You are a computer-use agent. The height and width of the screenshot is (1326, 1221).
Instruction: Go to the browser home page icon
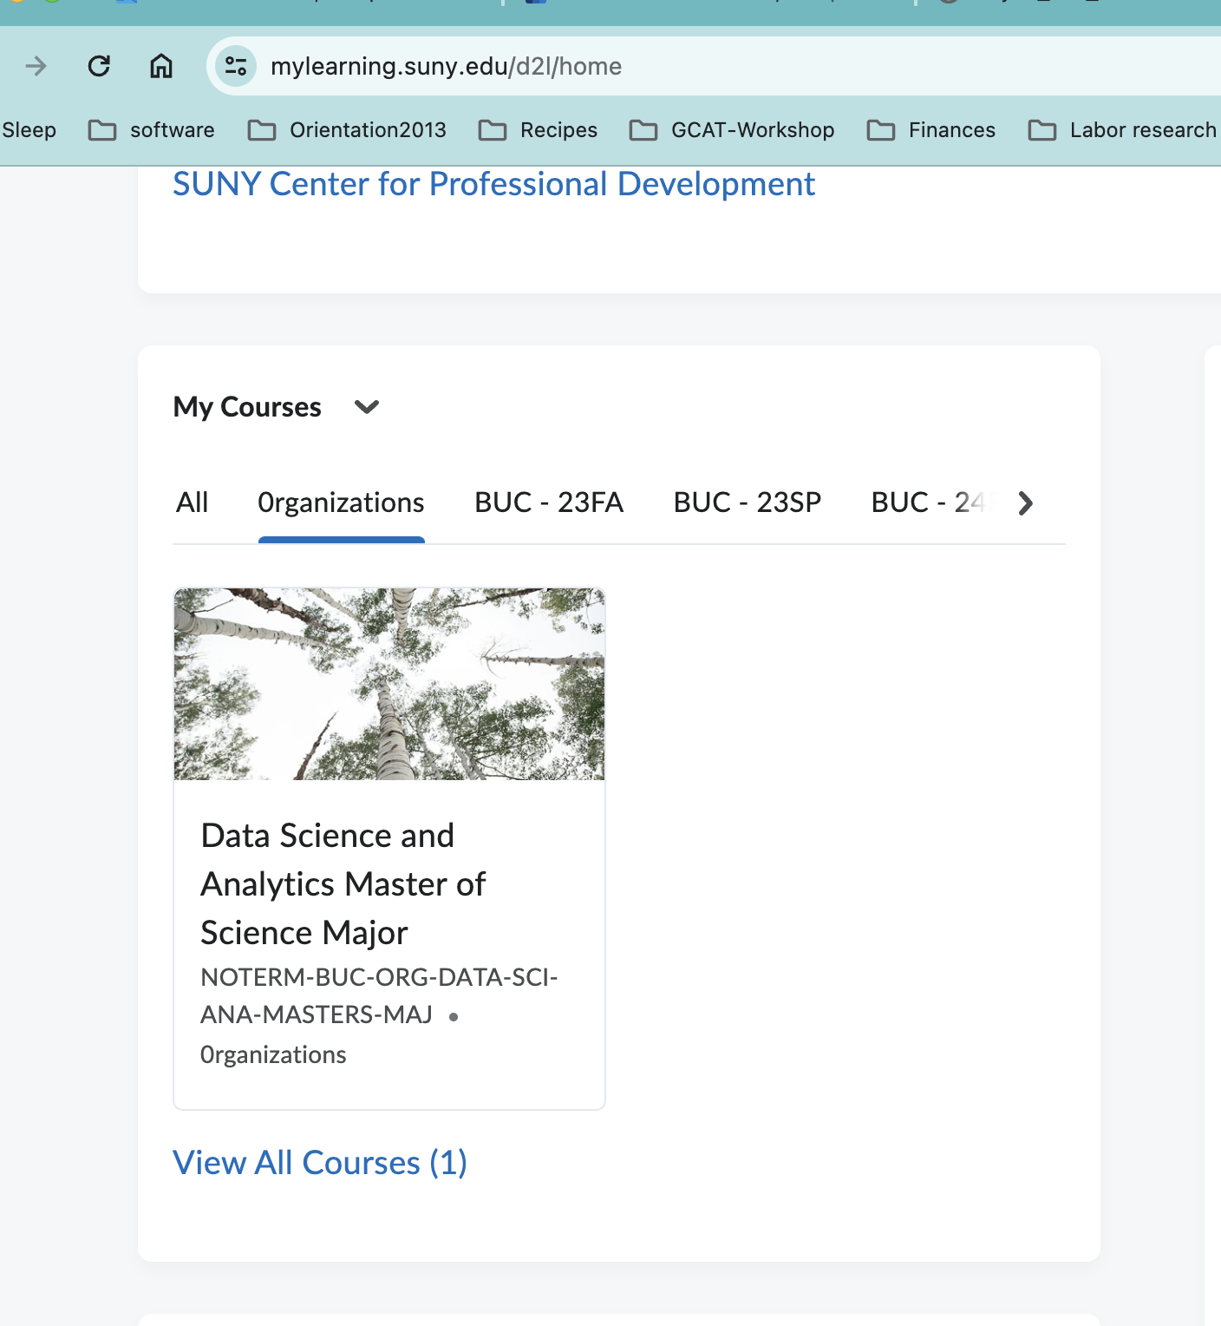pos(161,66)
